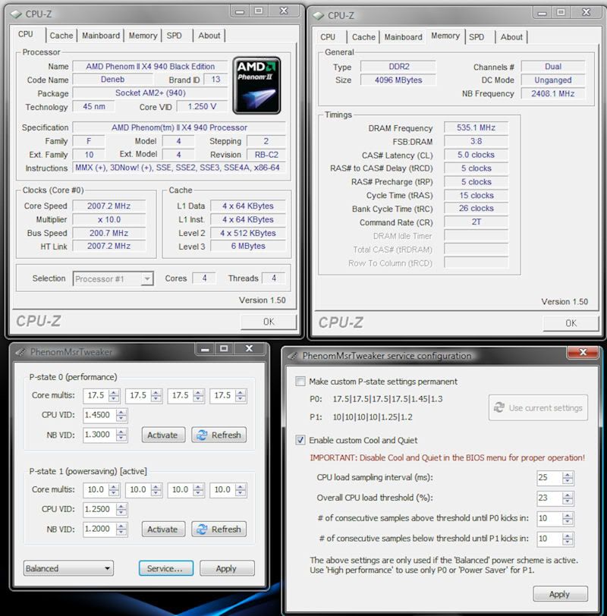Click the service configuration window title icon
This screenshot has height=616, width=607.
(292, 356)
